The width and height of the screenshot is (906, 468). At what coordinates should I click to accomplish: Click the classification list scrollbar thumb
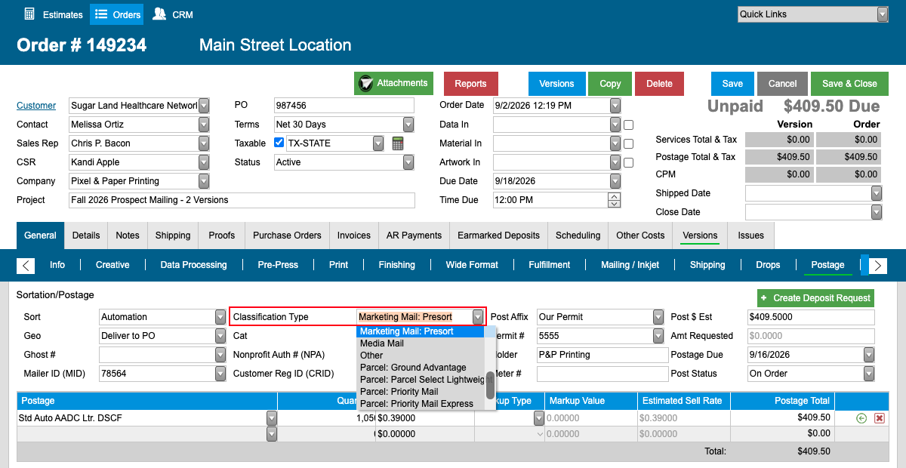coord(490,385)
